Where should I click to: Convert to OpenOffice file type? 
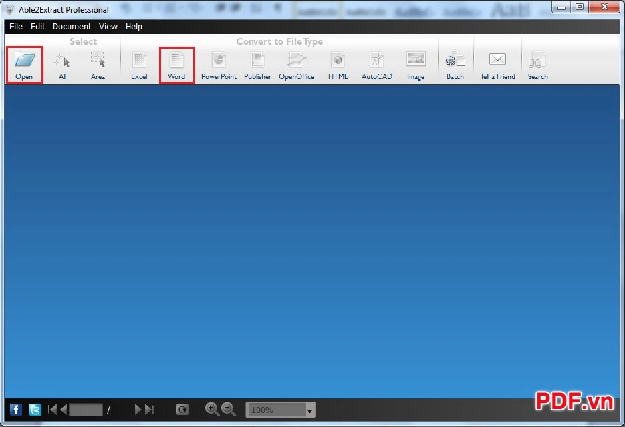(297, 65)
